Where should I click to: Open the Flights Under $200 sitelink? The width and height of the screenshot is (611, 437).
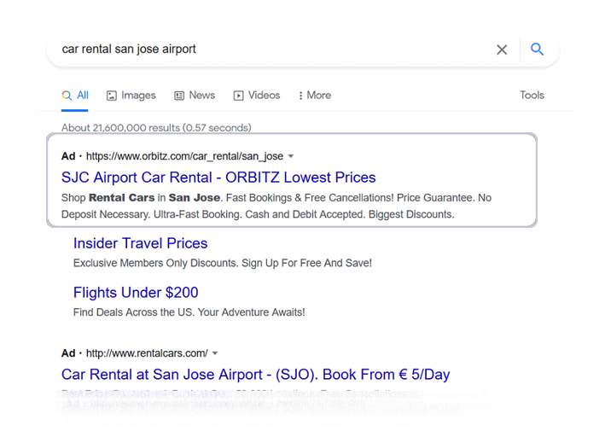(136, 293)
